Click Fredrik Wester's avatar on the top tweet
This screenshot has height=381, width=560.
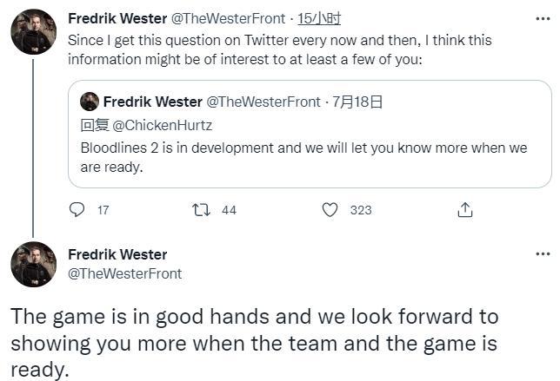tap(33, 32)
